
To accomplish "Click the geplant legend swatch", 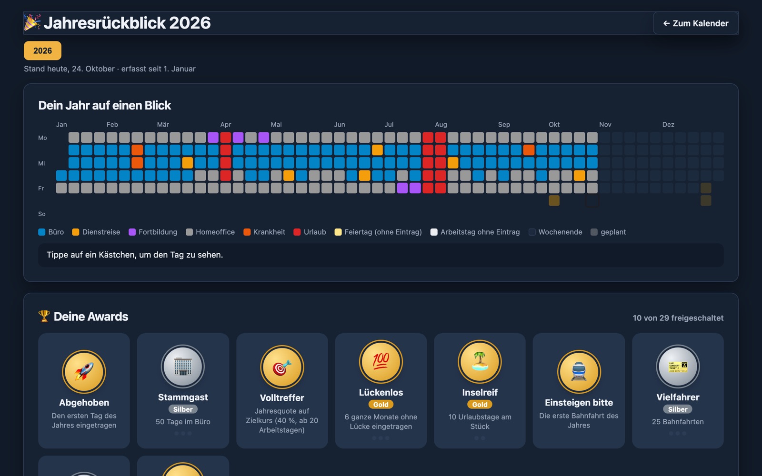I will coord(594,232).
